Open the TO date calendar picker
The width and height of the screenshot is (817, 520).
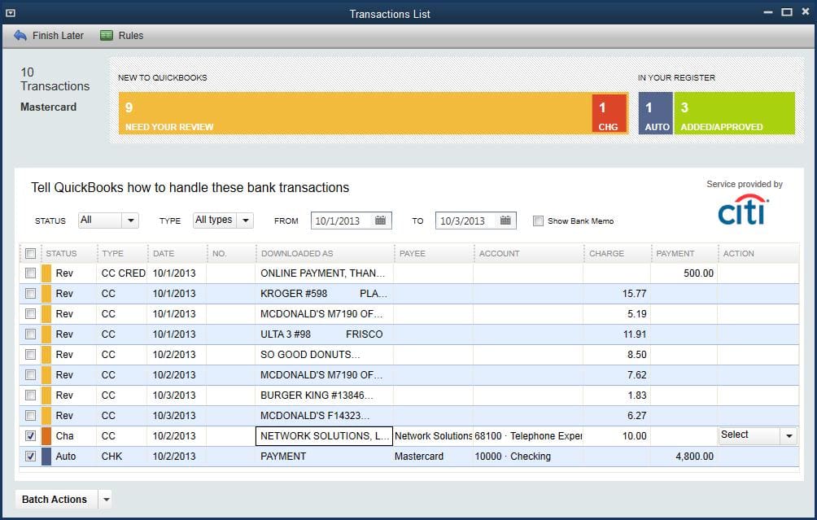point(505,221)
